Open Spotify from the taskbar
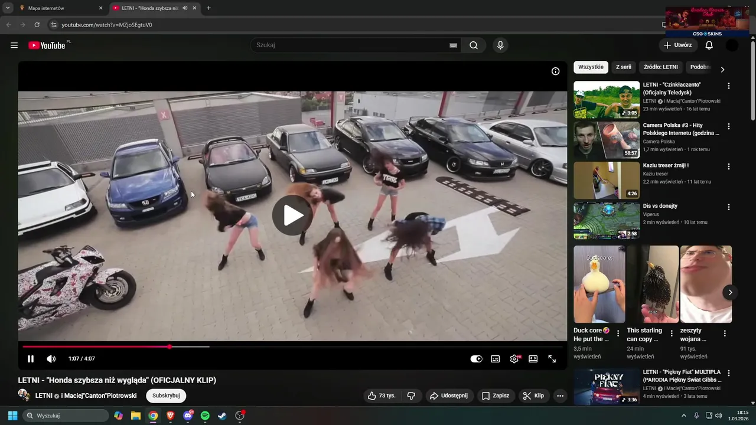756x425 pixels. [x=205, y=416]
